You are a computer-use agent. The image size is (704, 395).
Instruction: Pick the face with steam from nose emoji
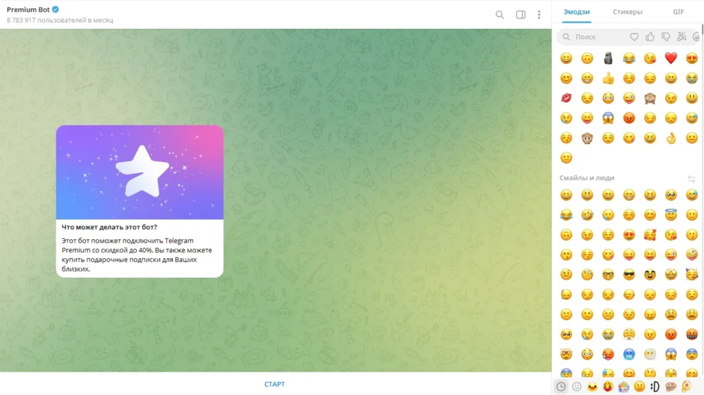tap(629, 334)
